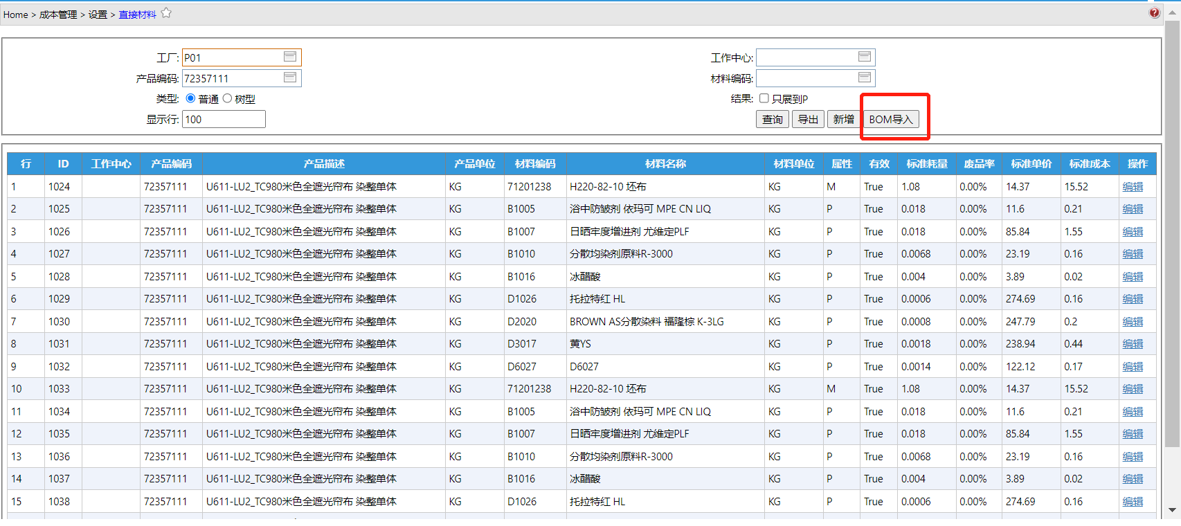Select the 普通 type radio button
This screenshot has width=1181, height=526.
point(190,98)
